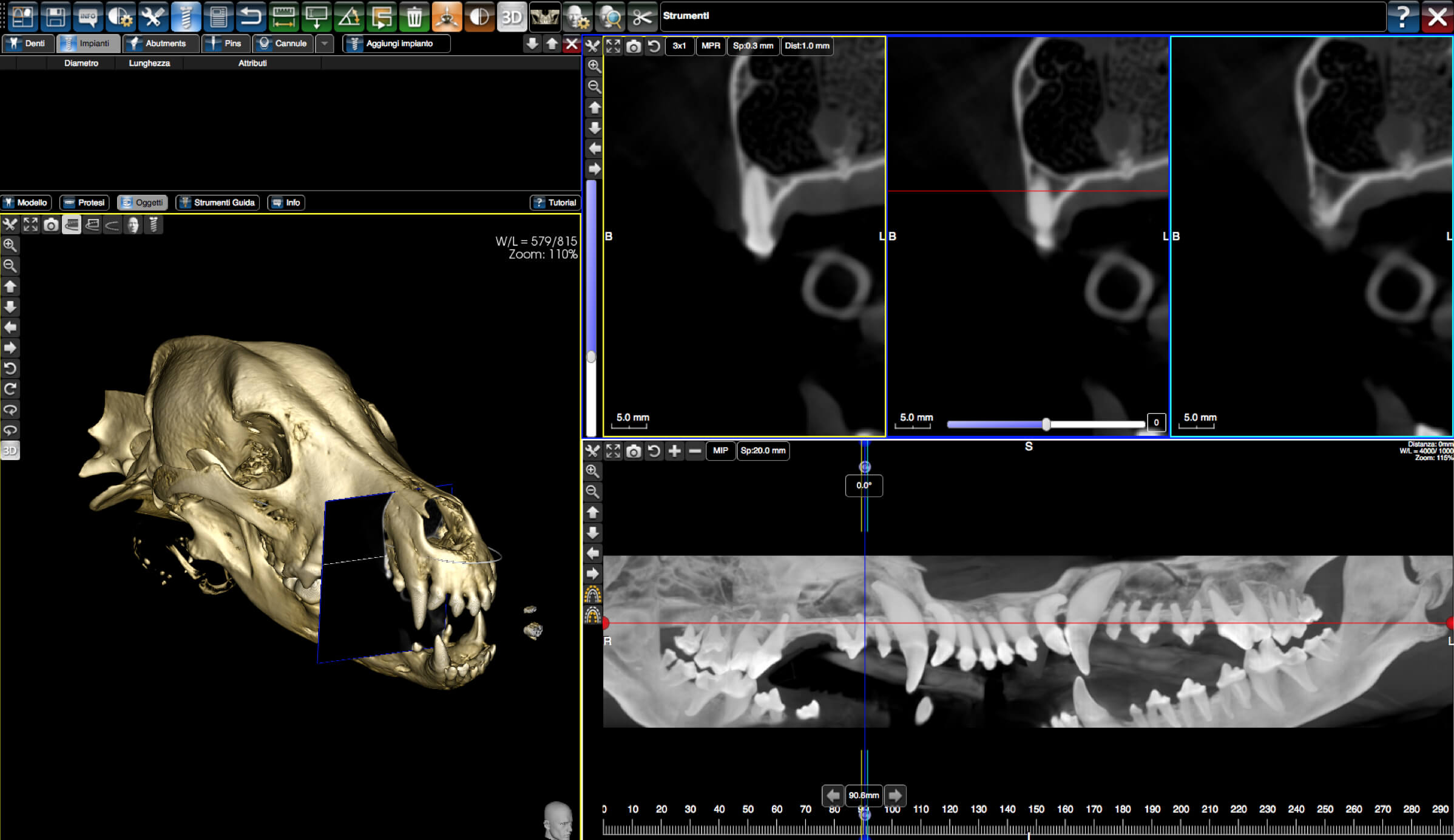Toggle implant visibility screw icon in 3D toolbar
The width and height of the screenshot is (1454, 840).
[x=154, y=225]
